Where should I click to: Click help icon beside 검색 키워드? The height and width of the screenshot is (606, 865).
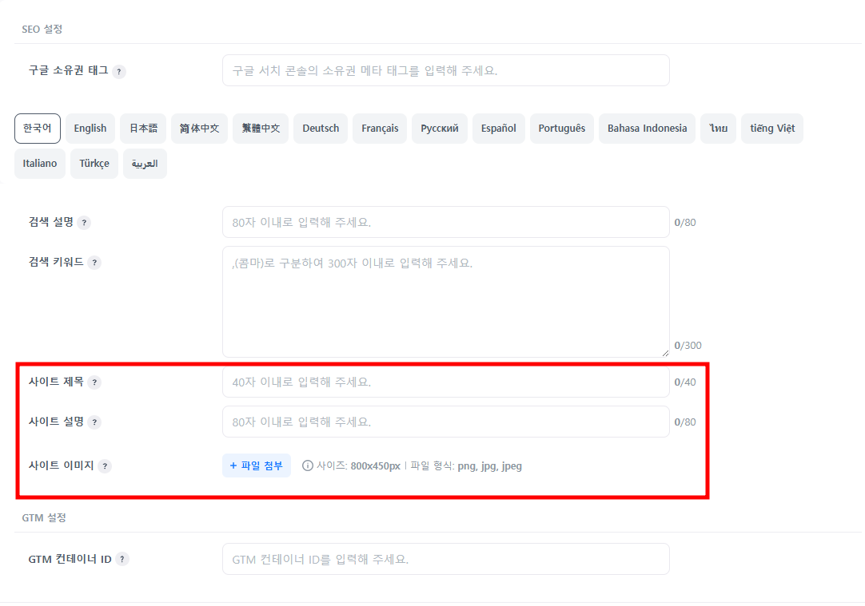[94, 263]
